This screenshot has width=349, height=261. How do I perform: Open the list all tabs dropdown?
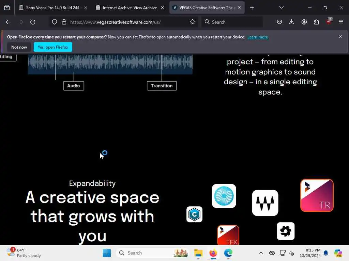pos(281,7)
